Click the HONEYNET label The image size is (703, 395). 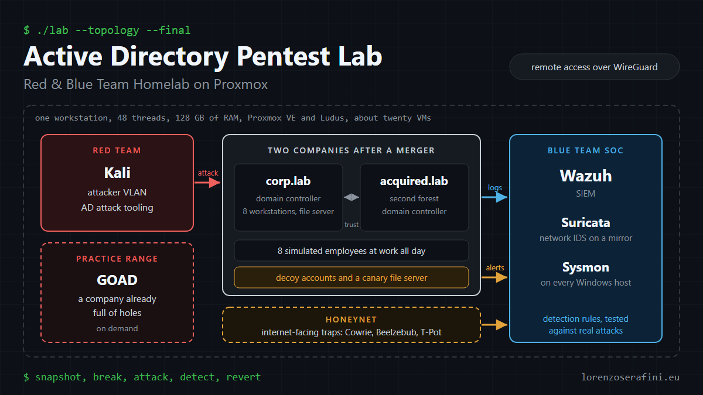coord(351,320)
